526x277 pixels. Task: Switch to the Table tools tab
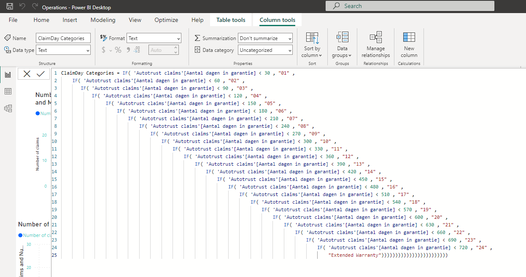coord(231,20)
